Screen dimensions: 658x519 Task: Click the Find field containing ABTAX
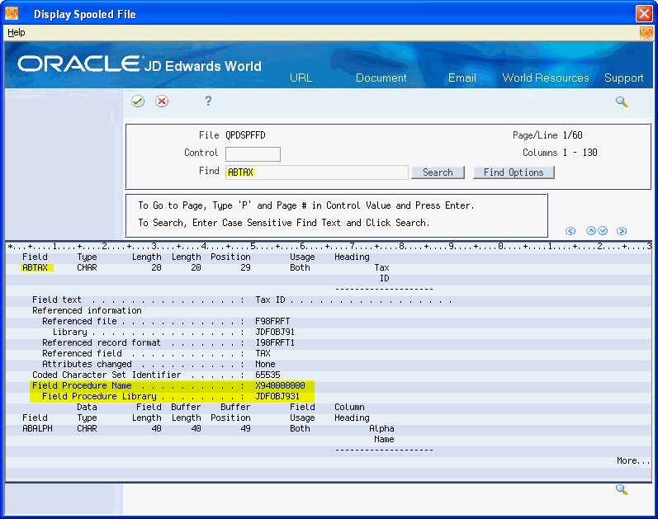[x=317, y=172]
